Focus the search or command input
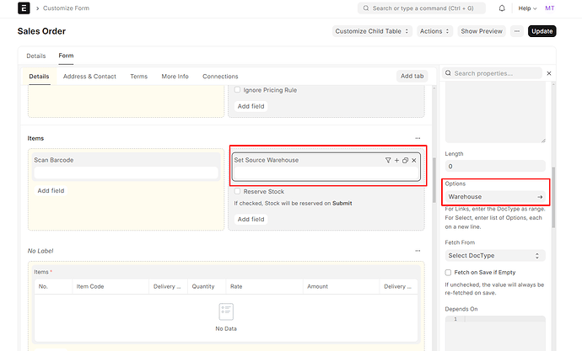This screenshot has height=351, width=582. tap(421, 8)
